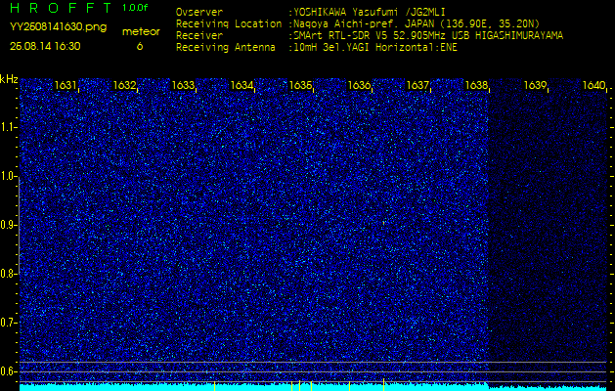
Task: Click the meteor count value 6
Action: pos(140,46)
